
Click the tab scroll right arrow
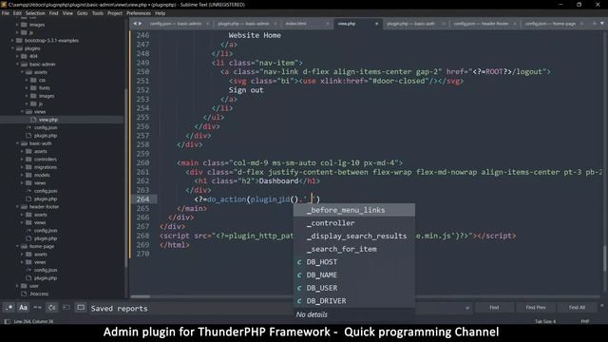(x=140, y=24)
